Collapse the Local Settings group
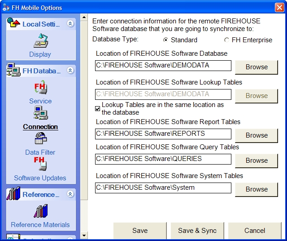The height and width of the screenshot is (241, 287). [70, 23]
